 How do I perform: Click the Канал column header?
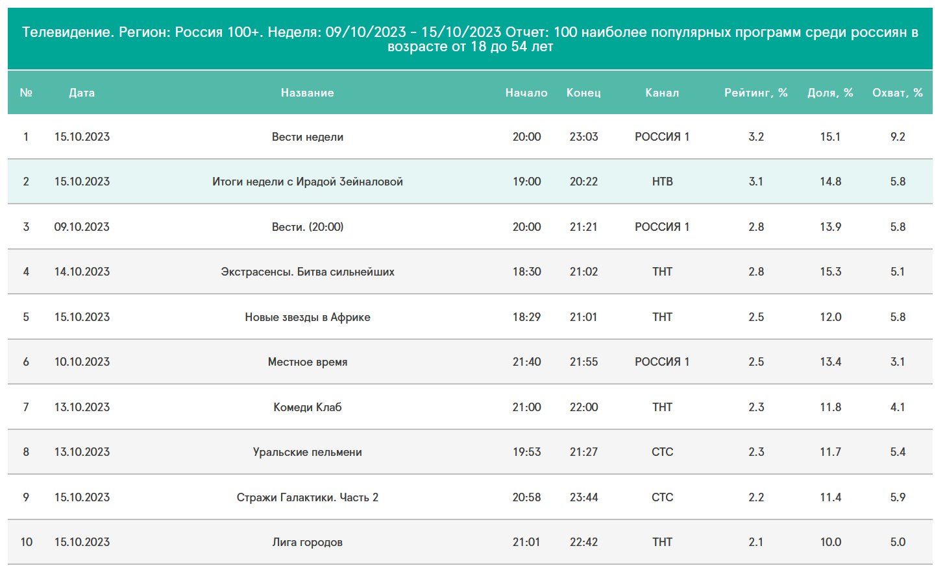tap(662, 93)
